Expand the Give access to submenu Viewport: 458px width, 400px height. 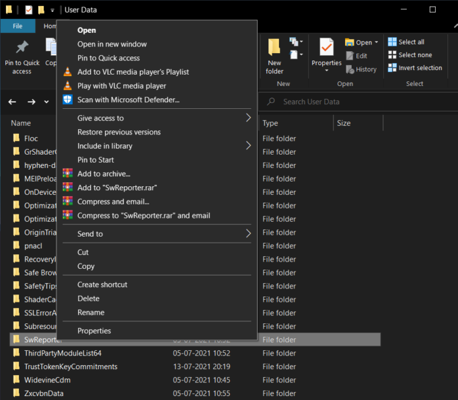click(248, 118)
